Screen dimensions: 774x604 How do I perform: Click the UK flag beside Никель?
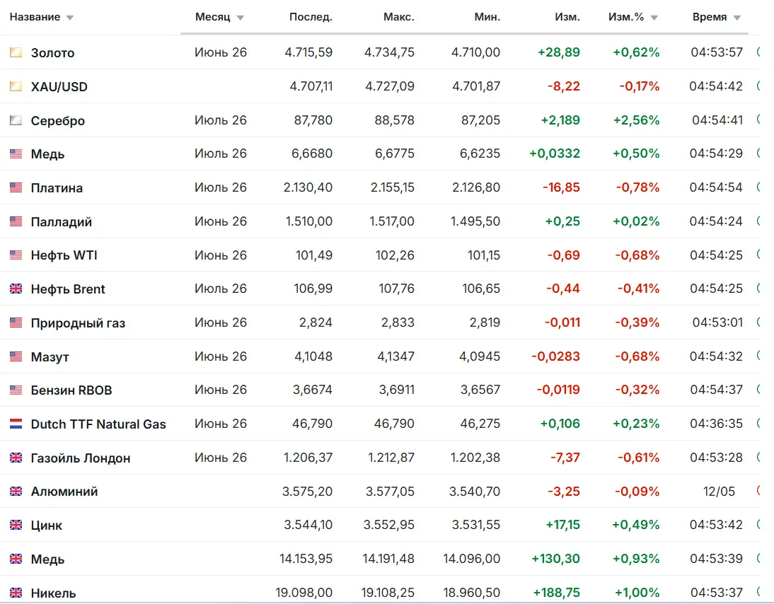16,593
